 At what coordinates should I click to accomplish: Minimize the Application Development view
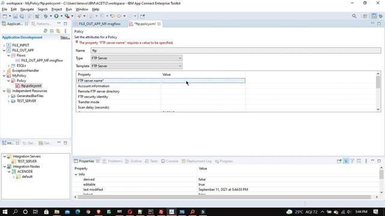[59, 23]
